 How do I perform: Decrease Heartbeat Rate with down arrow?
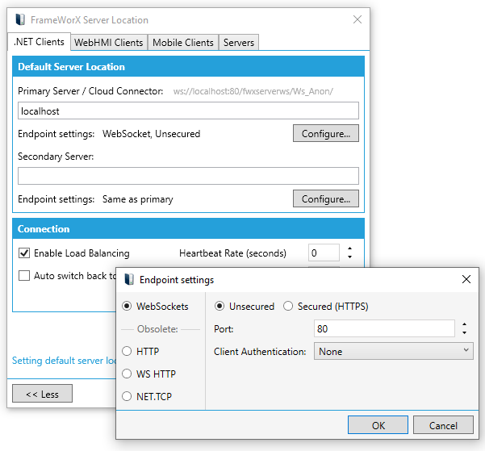tap(349, 257)
